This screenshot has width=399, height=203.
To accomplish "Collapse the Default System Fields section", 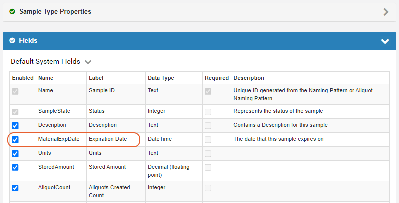I will coord(88,62).
